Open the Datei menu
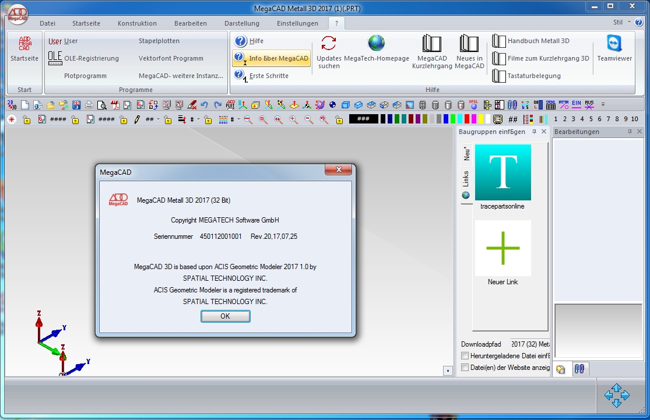This screenshot has height=420, width=650. 47,23
